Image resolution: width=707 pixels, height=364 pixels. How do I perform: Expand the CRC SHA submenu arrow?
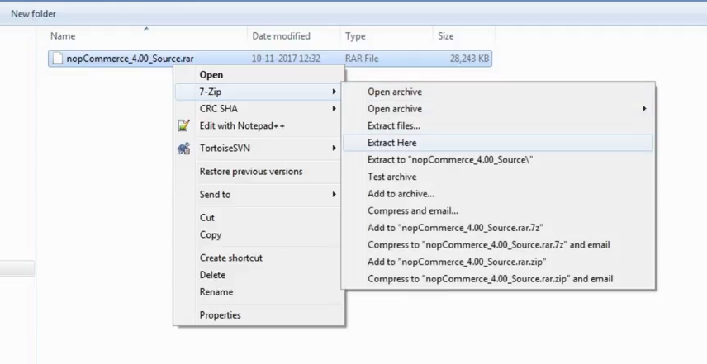[x=335, y=109]
